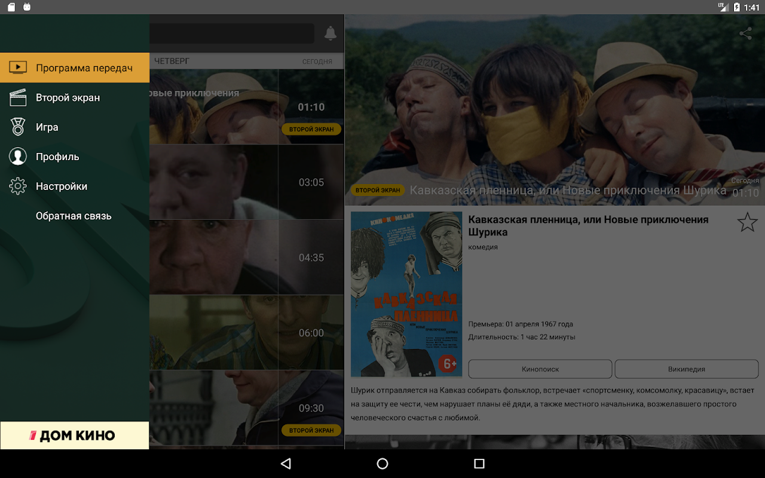Select the 03:05 program in the schedule
This screenshot has height=478, width=765.
[247, 182]
